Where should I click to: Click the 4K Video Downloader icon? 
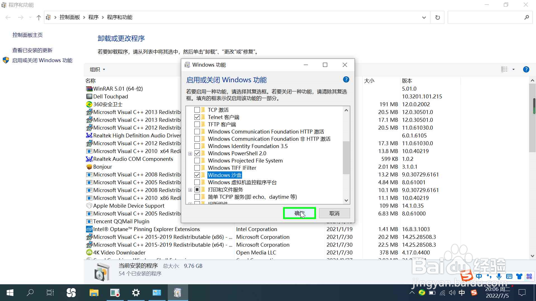[89, 253]
